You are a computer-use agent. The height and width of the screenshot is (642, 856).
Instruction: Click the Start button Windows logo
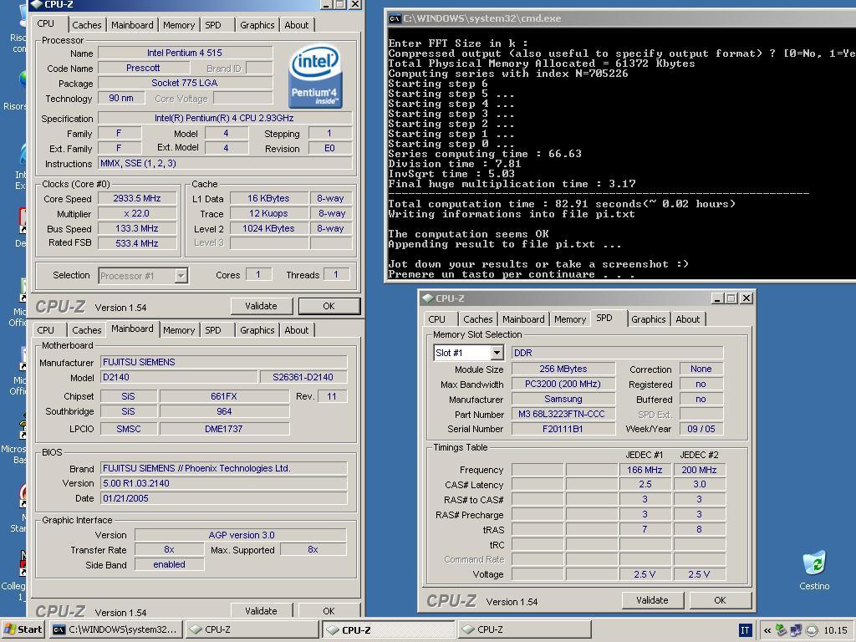click(10, 629)
